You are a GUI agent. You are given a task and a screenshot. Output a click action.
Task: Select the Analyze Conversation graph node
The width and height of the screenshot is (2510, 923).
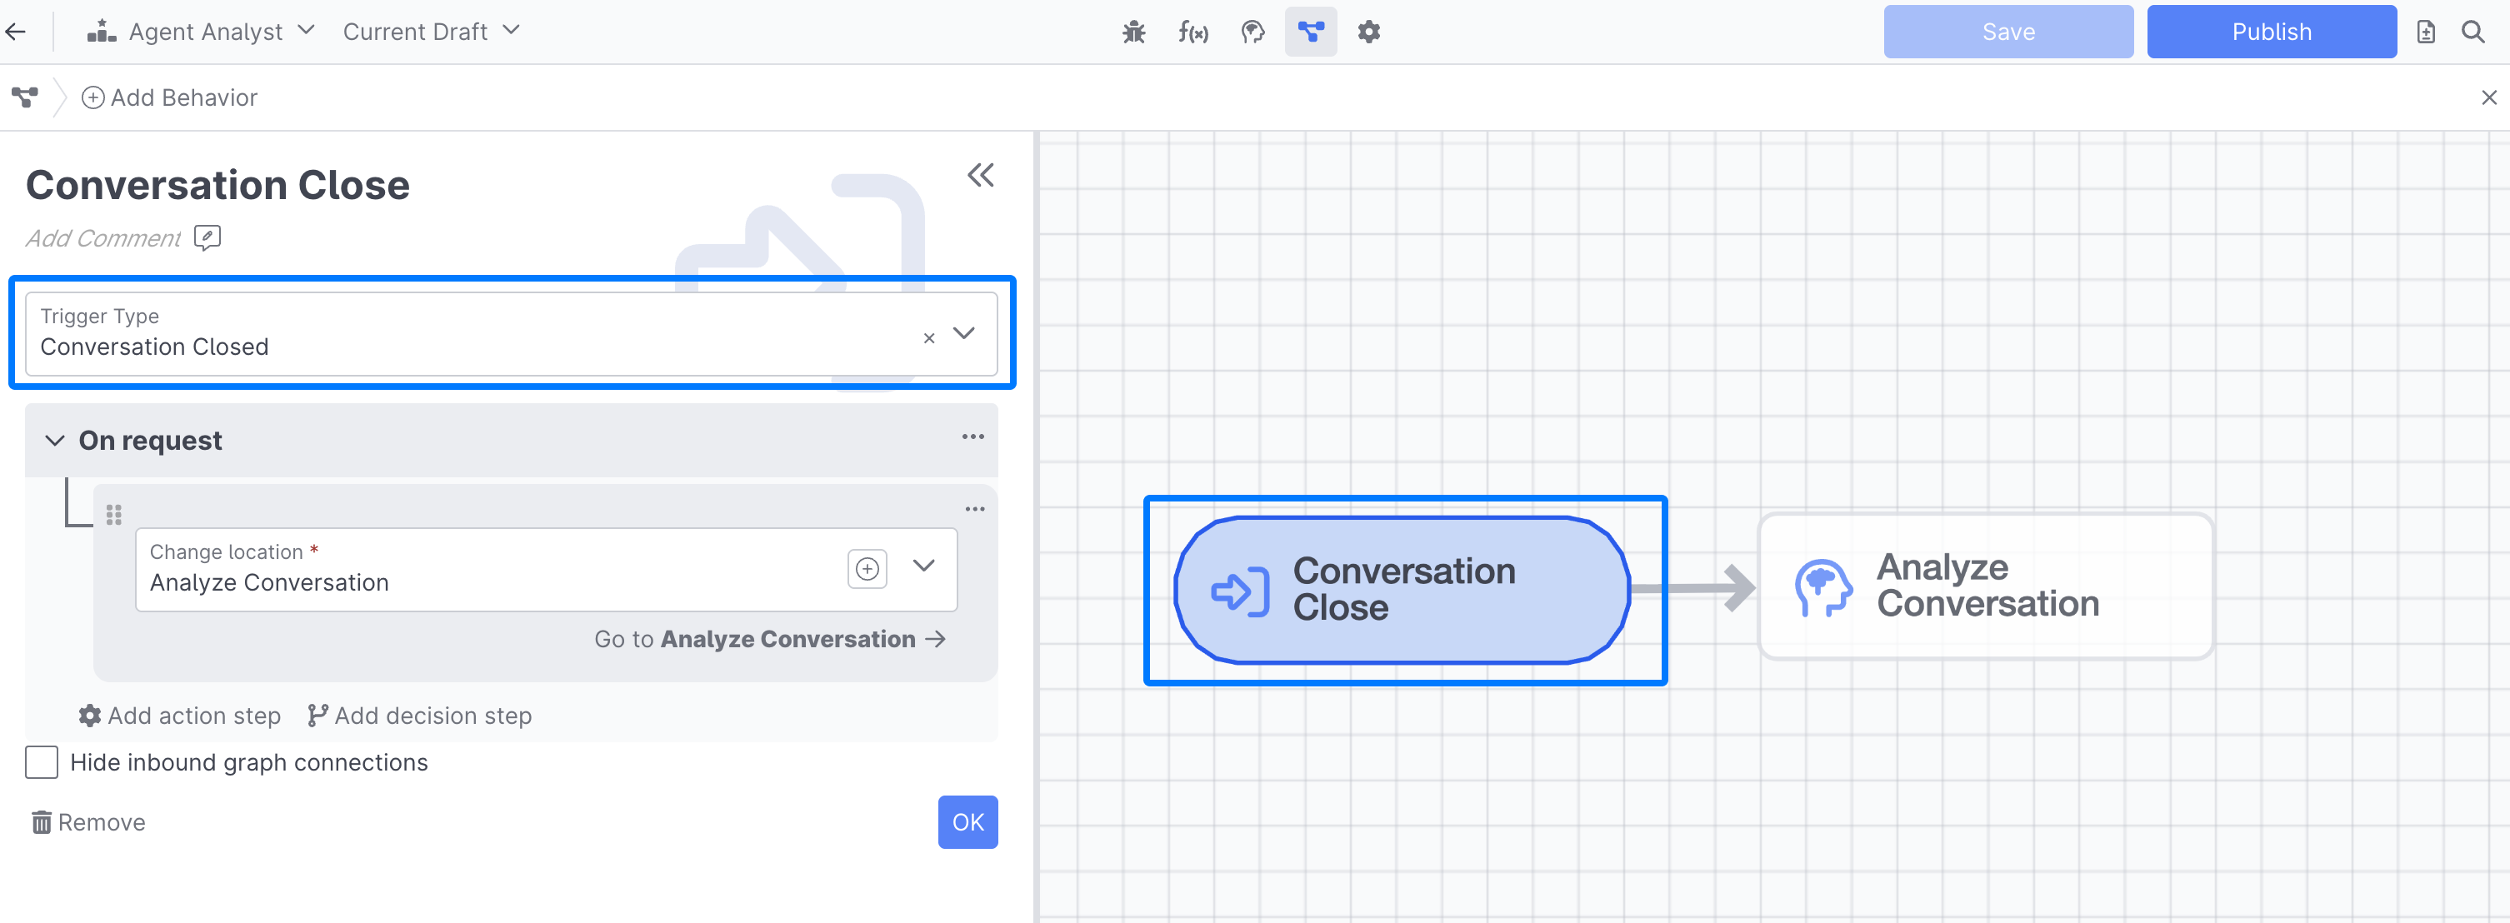pyautogui.click(x=1985, y=586)
